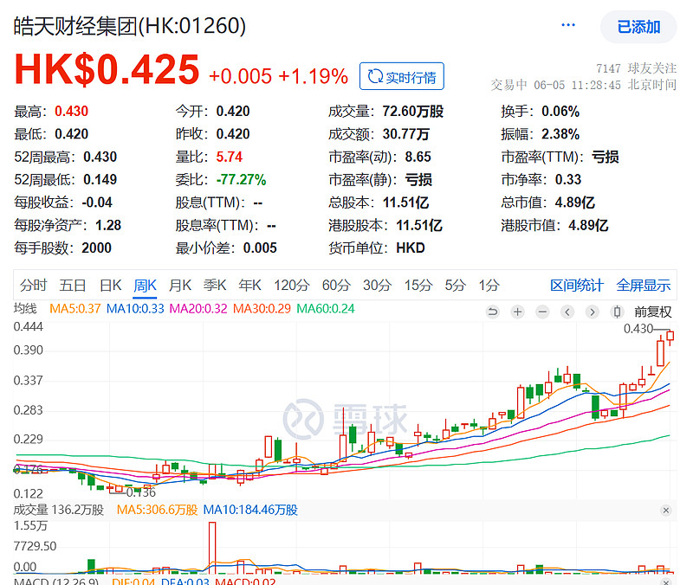This screenshot has width=693, height=585.
Task: Click the volume MA5:306.6万股 label
Action: click(x=158, y=510)
